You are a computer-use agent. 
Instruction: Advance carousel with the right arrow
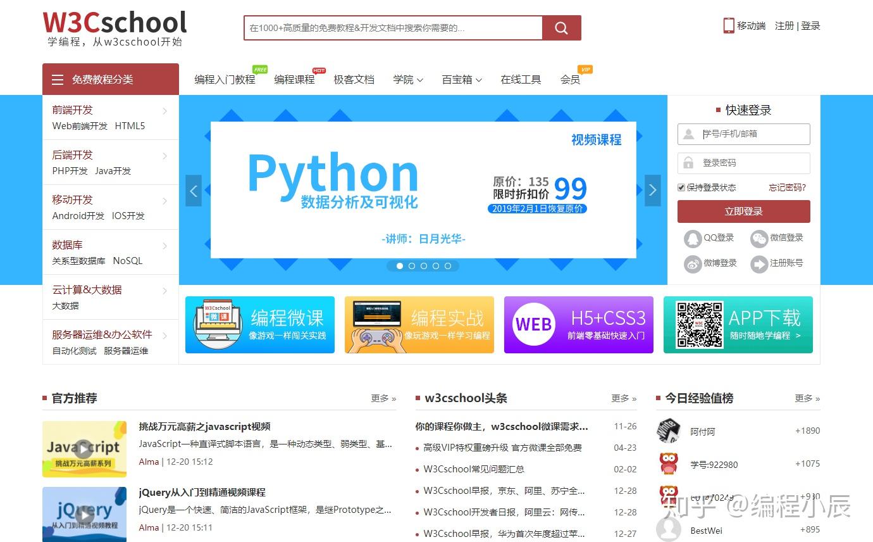point(653,191)
